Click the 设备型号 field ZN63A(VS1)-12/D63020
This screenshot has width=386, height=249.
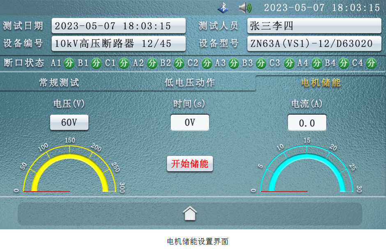(314, 43)
